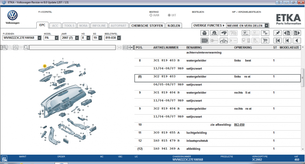Screen dimensions: 305x164
Task: Launch the ELSA workshop information button
Action: (x=246, y=33)
